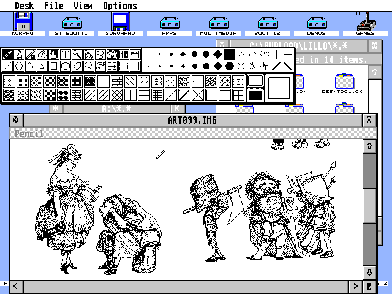Select the Pencil tool
Viewport: 392px width, 294px height.
(x=8, y=55)
